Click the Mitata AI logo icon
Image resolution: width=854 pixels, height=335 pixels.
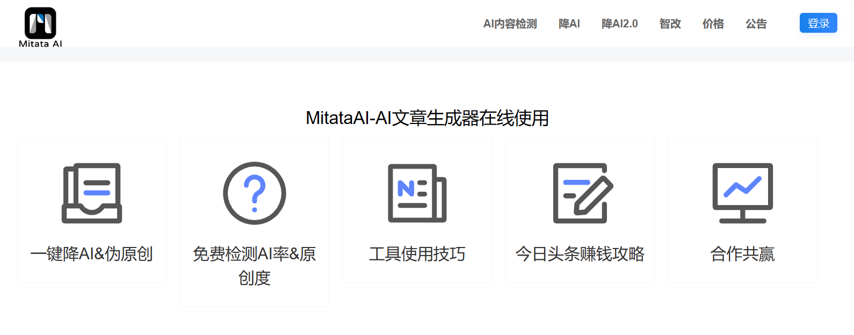click(x=40, y=23)
